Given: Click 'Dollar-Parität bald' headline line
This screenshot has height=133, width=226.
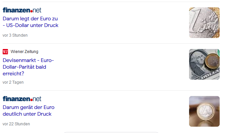Looking at the screenshot, I should [24, 67].
